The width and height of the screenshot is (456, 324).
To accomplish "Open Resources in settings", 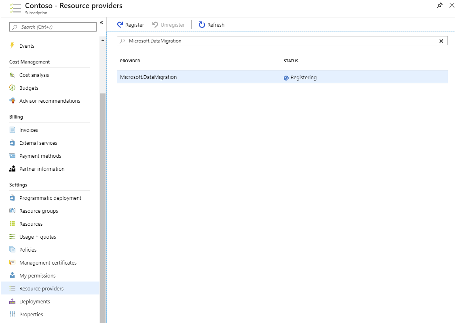I will coord(31,224).
